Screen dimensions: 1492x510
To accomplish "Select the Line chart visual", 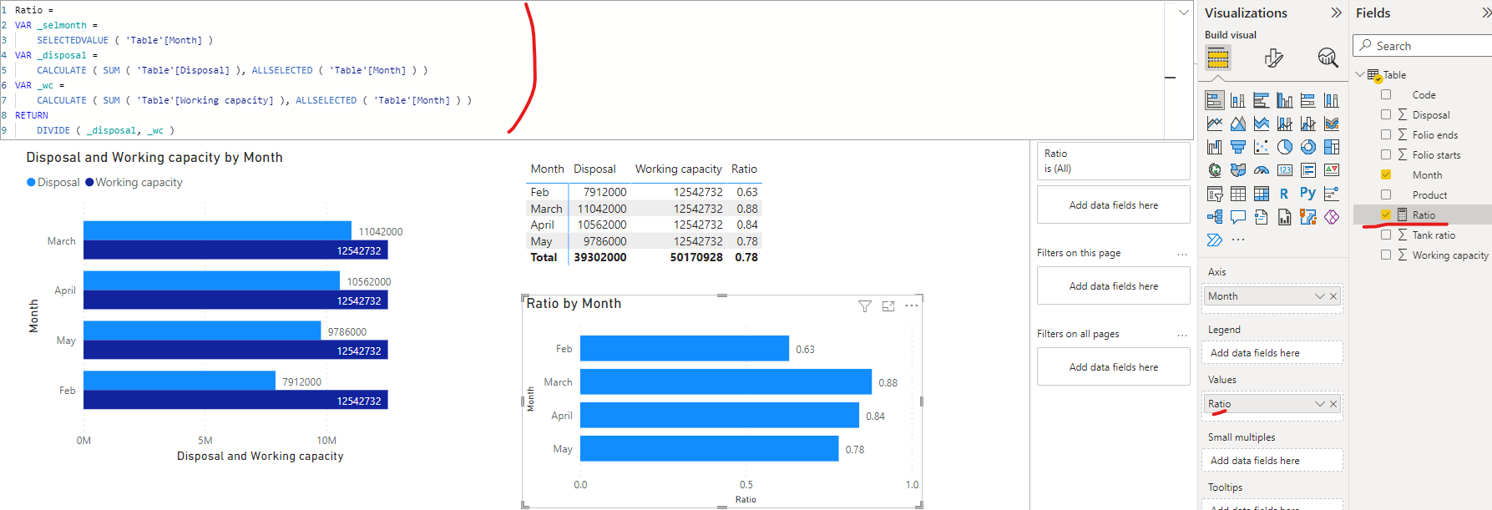I will coord(1215,124).
